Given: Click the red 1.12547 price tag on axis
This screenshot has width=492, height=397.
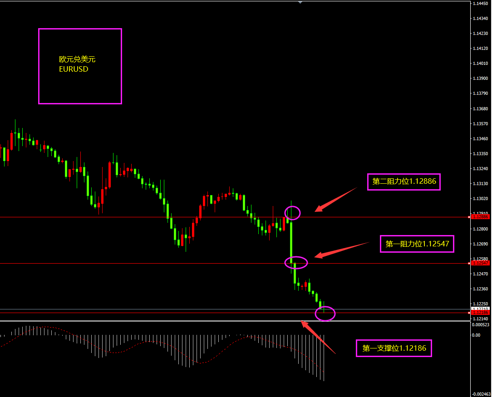Looking at the screenshot, I should click(480, 263).
